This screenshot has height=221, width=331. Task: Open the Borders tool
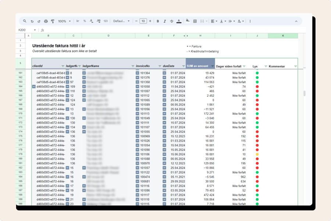195,21
